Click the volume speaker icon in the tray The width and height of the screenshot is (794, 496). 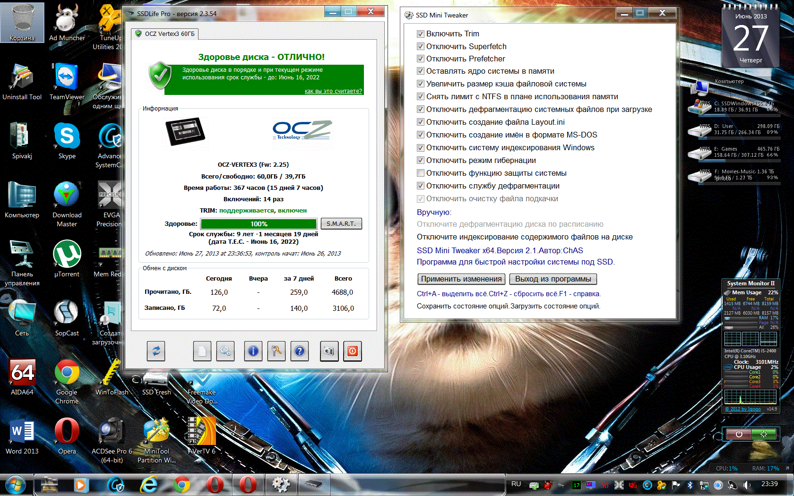pos(747,485)
